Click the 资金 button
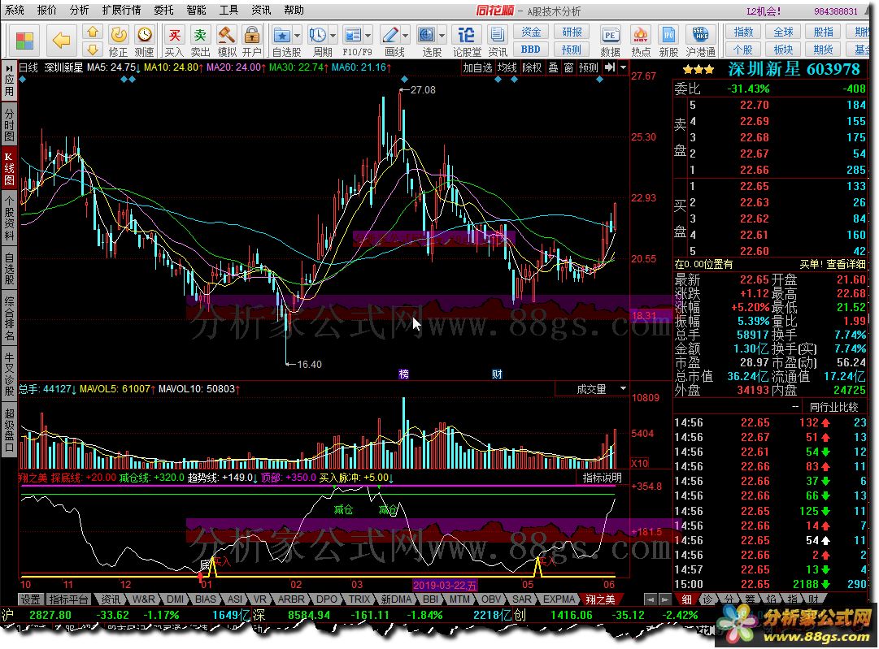 [530, 32]
